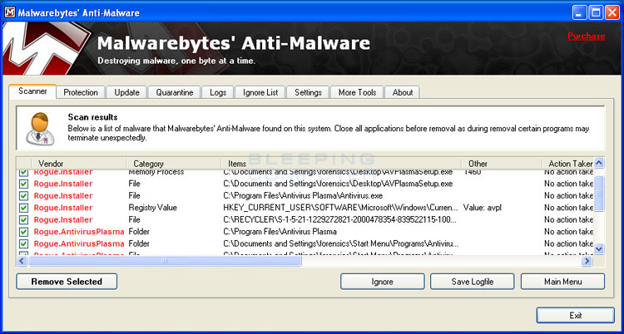Toggle checkbox for the Registry Value row

click(x=23, y=208)
